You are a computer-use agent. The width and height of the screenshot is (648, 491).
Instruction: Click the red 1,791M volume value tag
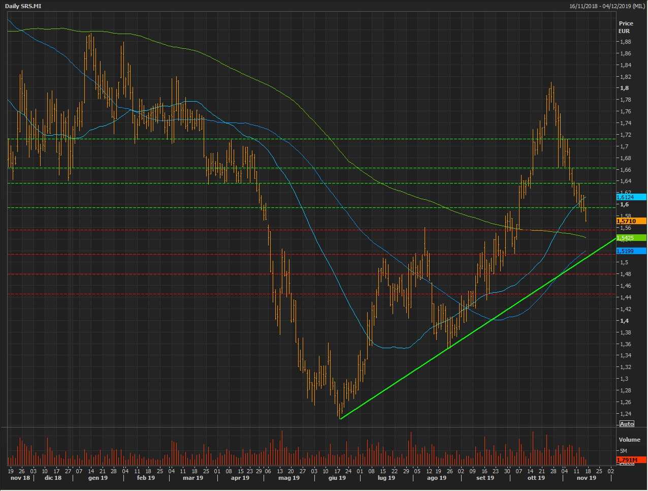631,460
